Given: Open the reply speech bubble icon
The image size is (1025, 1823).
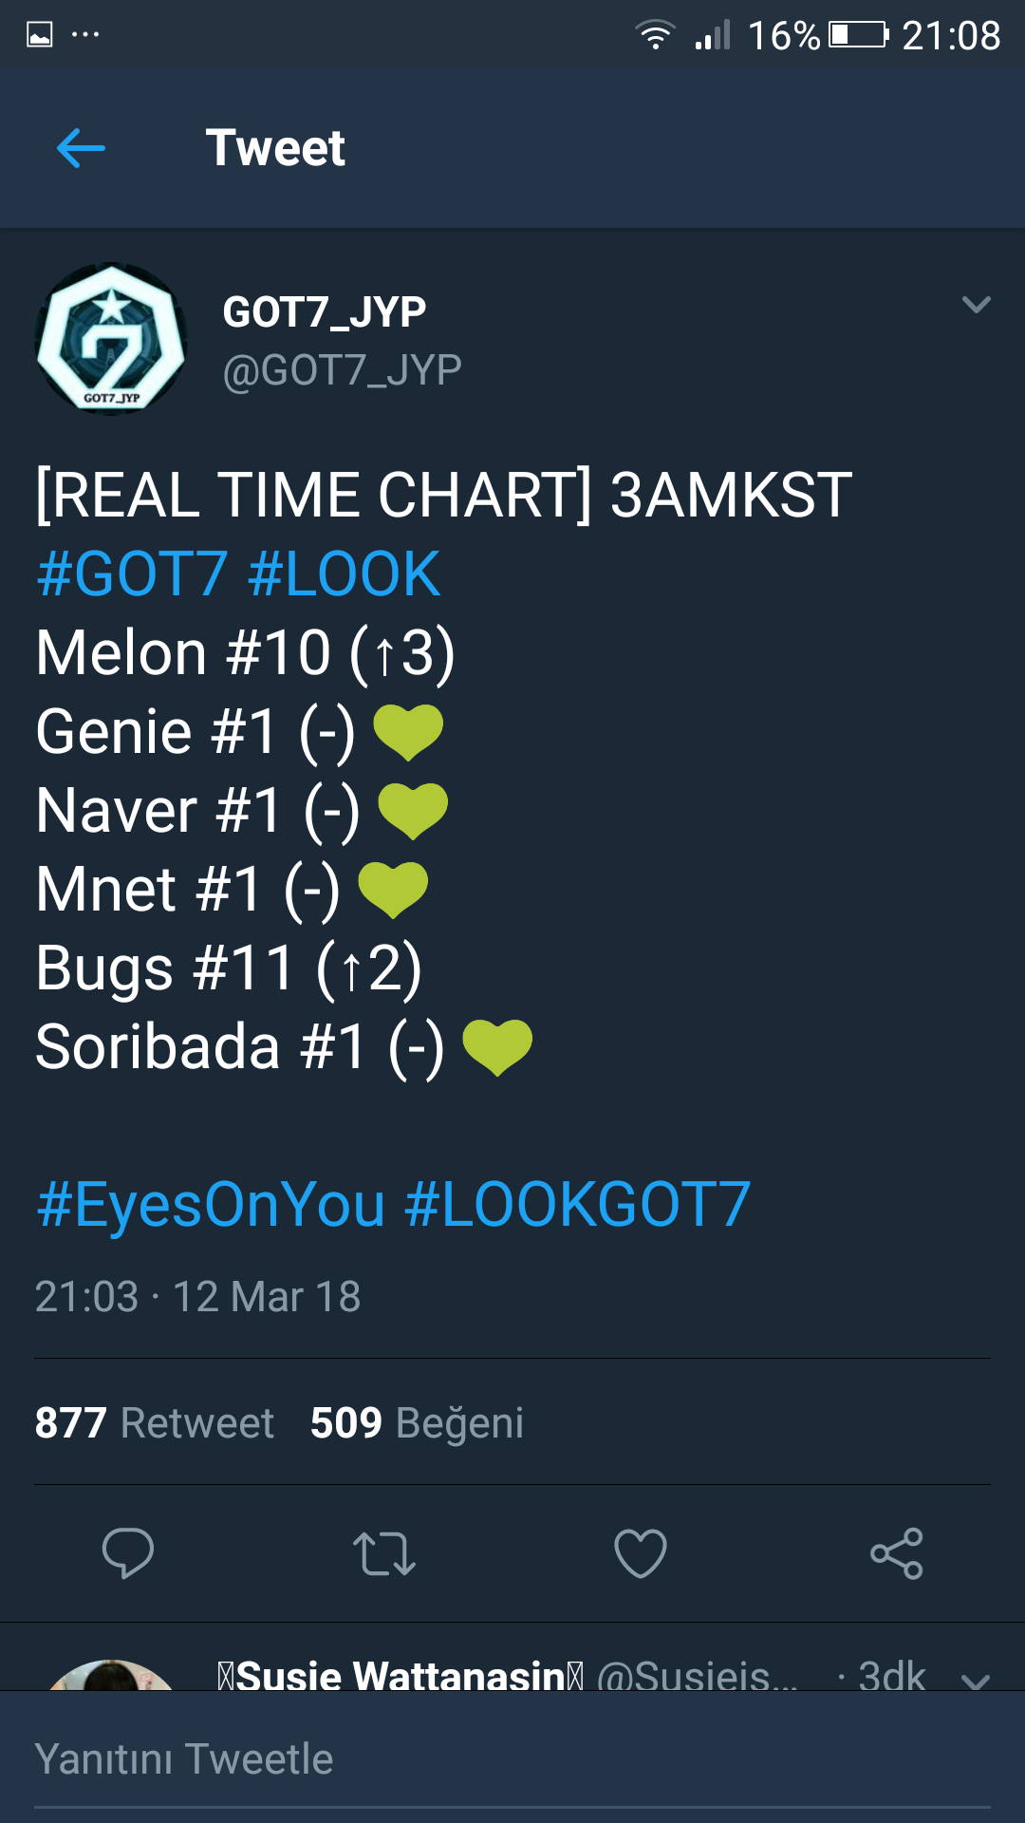Looking at the screenshot, I should tap(128, 1553).
